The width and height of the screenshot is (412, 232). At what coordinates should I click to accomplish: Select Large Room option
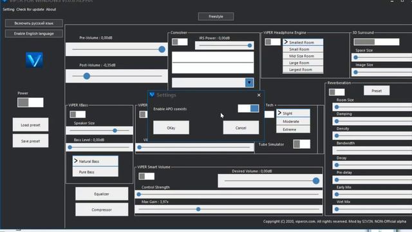pos(303,63)
